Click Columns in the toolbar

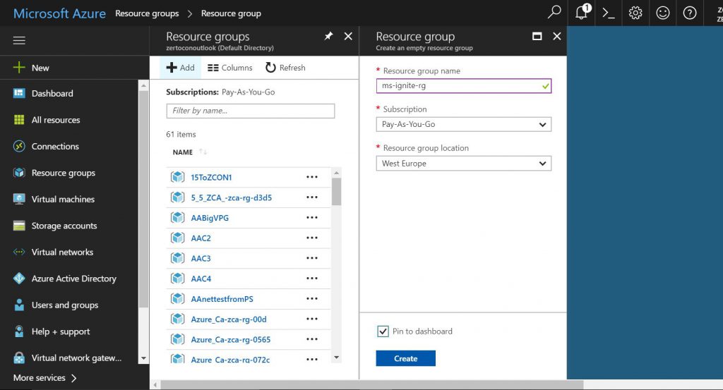pos(230,68)
